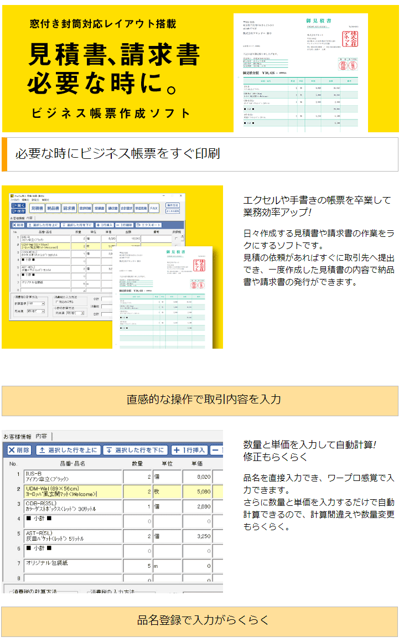Click the 直感的な操作で取引内容を入力 heading bar
Image resolution: width=404 pixels, height=642 pixels.
pos(200,401)
